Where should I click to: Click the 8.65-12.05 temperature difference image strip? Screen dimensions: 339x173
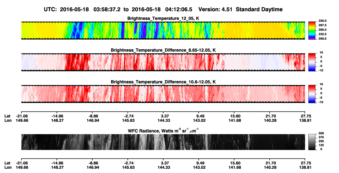[163, 62]
